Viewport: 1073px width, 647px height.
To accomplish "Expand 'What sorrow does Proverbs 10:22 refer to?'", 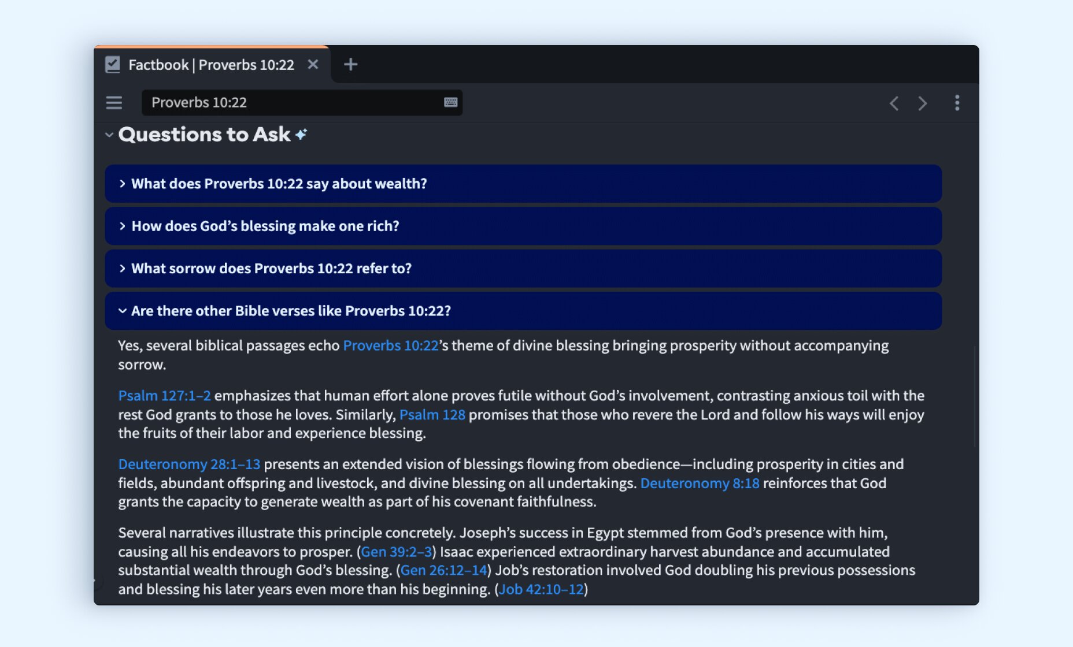I will (523, 269).
